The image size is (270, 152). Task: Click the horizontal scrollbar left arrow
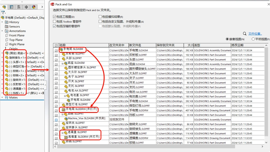click(55, 146)
